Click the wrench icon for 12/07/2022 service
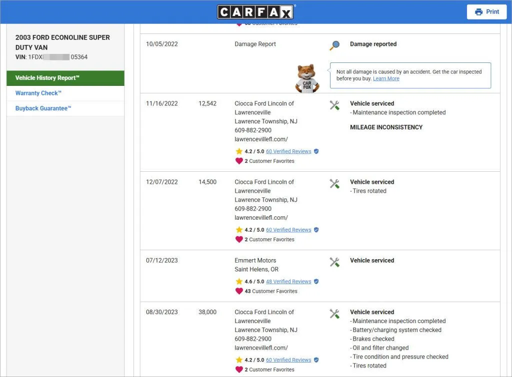Image resolution: width=512 pixels, height=377 pixels. coord(334,184)
